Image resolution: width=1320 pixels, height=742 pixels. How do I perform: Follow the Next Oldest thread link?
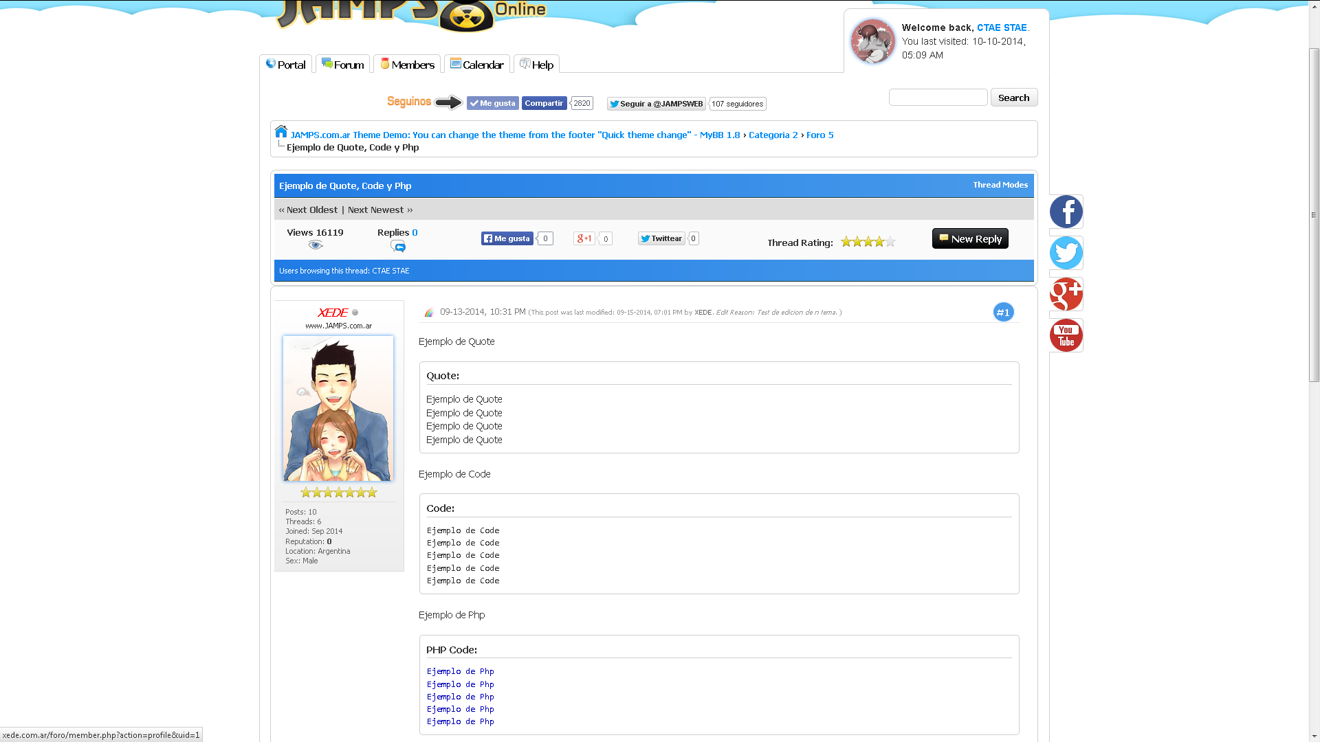[311, 210]
